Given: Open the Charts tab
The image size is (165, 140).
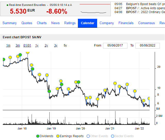Looking at the screenshot, I should [42, 23].
